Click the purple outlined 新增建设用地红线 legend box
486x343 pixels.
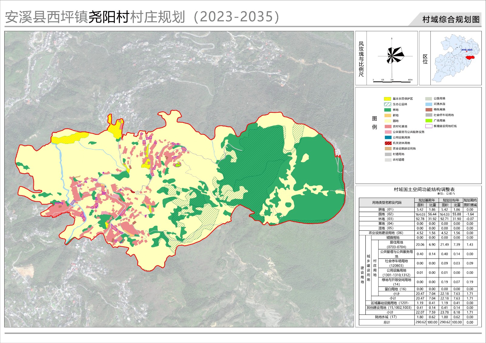(x=429, y=126)
